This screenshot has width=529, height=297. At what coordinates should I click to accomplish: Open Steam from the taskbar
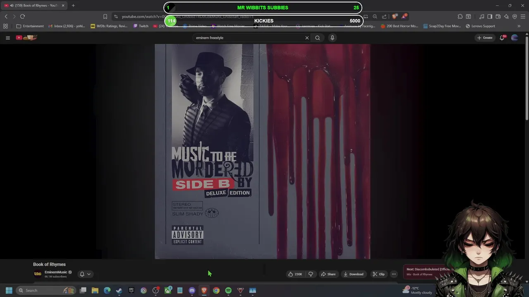tap(119, 290)
